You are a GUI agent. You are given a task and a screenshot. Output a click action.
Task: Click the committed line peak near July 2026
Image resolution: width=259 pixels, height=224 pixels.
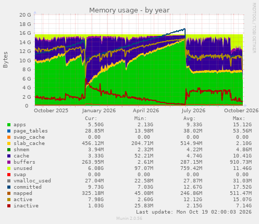coord(184,29)
